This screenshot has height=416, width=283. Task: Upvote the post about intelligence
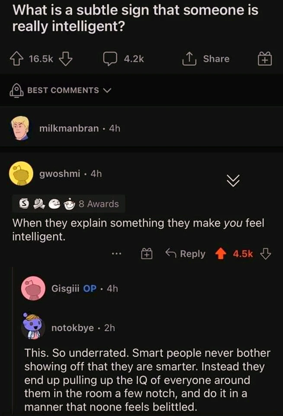point(18,59)
